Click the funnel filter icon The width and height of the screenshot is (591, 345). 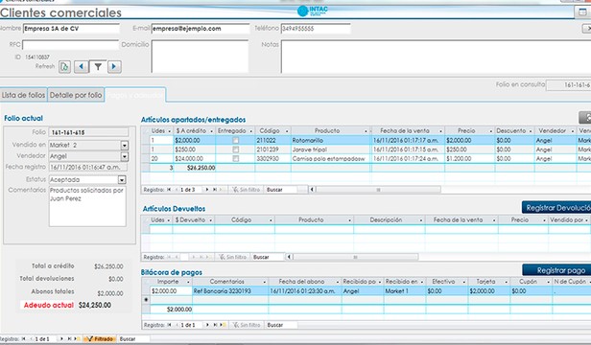click(98, 67)
